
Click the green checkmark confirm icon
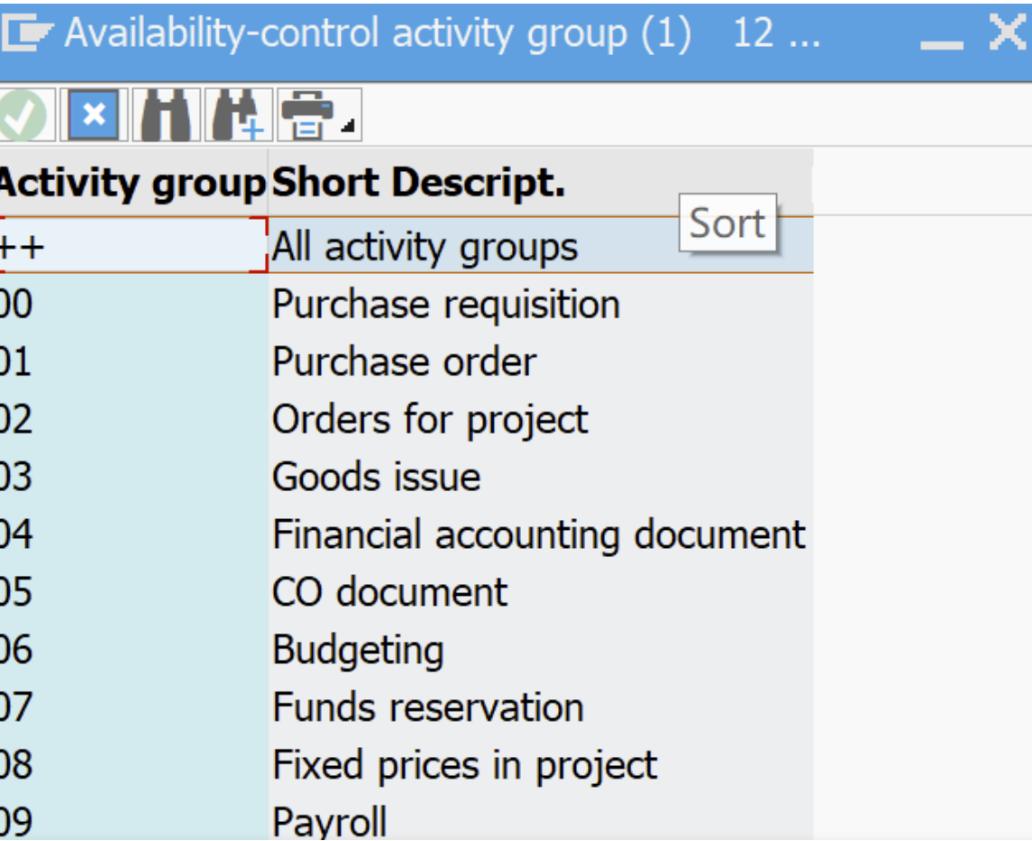23,116
